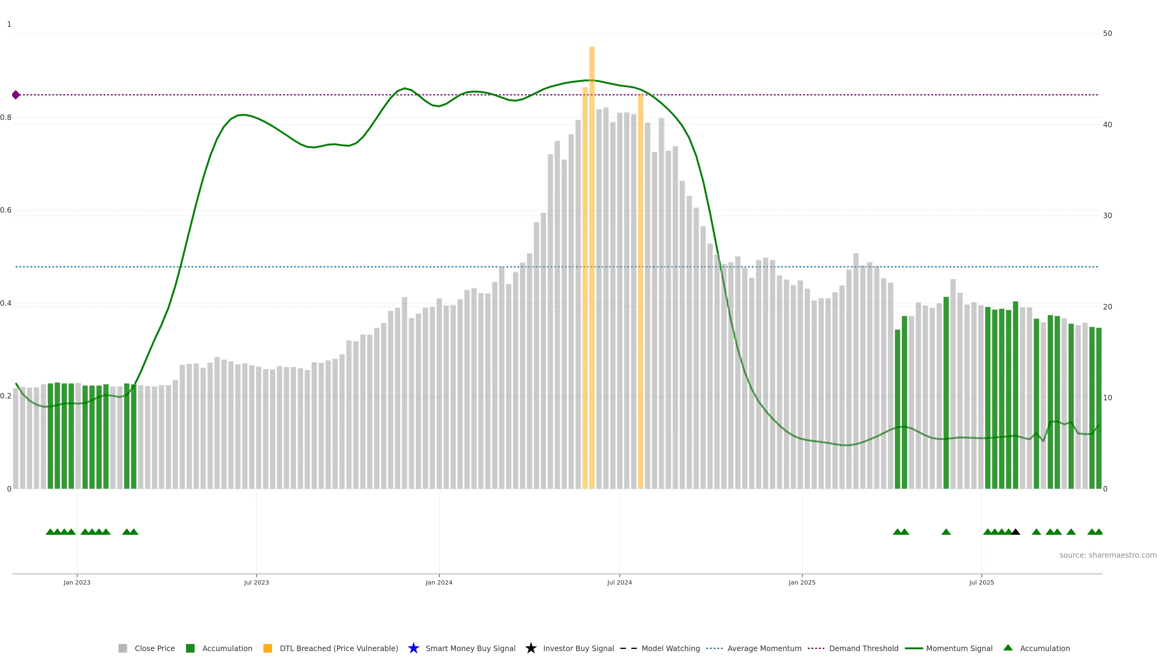Viewport: 1172px width, 659px height.
Task: Click the purple Demand Threshold diamond marker
Action: (x=16, y=95)
